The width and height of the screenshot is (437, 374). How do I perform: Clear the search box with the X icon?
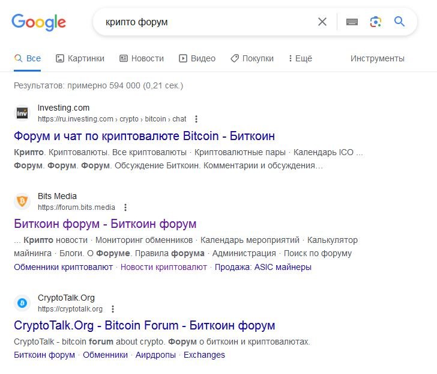tap(322, 22)
